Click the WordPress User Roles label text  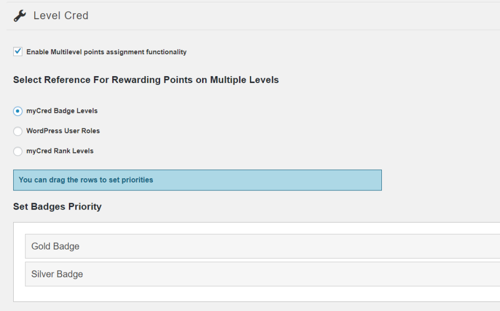click(x=63, y=131)
